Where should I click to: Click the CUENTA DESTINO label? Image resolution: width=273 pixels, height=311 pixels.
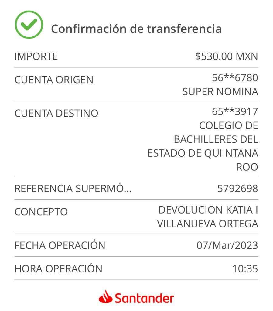56,113
